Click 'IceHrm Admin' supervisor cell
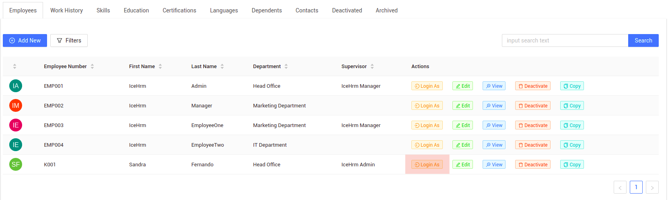The image size is (670, 200). [x=358, y=164]
